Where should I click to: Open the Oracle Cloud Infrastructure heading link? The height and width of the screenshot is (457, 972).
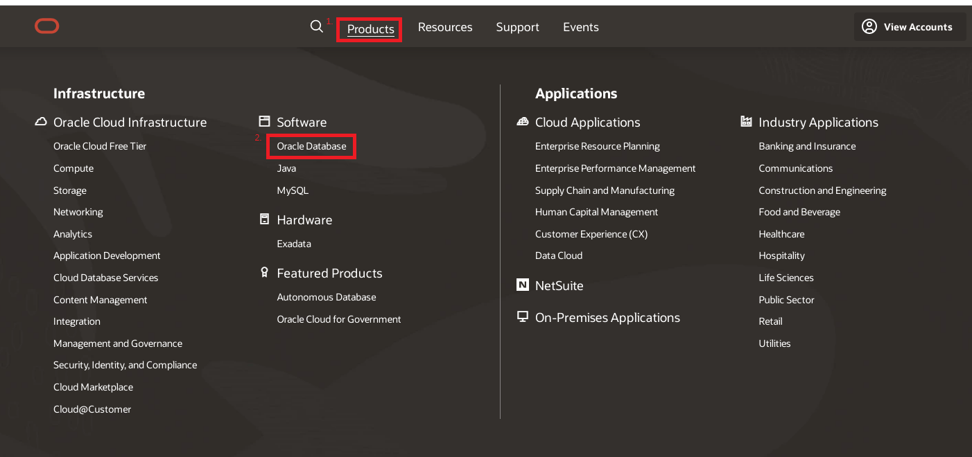[130, 122]
